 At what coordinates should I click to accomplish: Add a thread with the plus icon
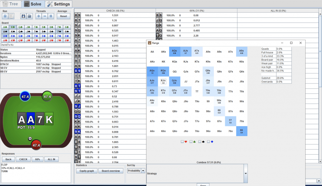[x=39, y=16]
